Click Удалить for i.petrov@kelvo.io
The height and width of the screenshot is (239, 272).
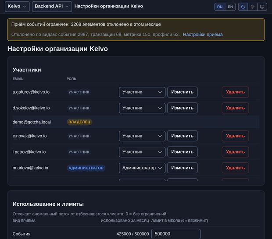pyautogui.click(x=235, y=152)
